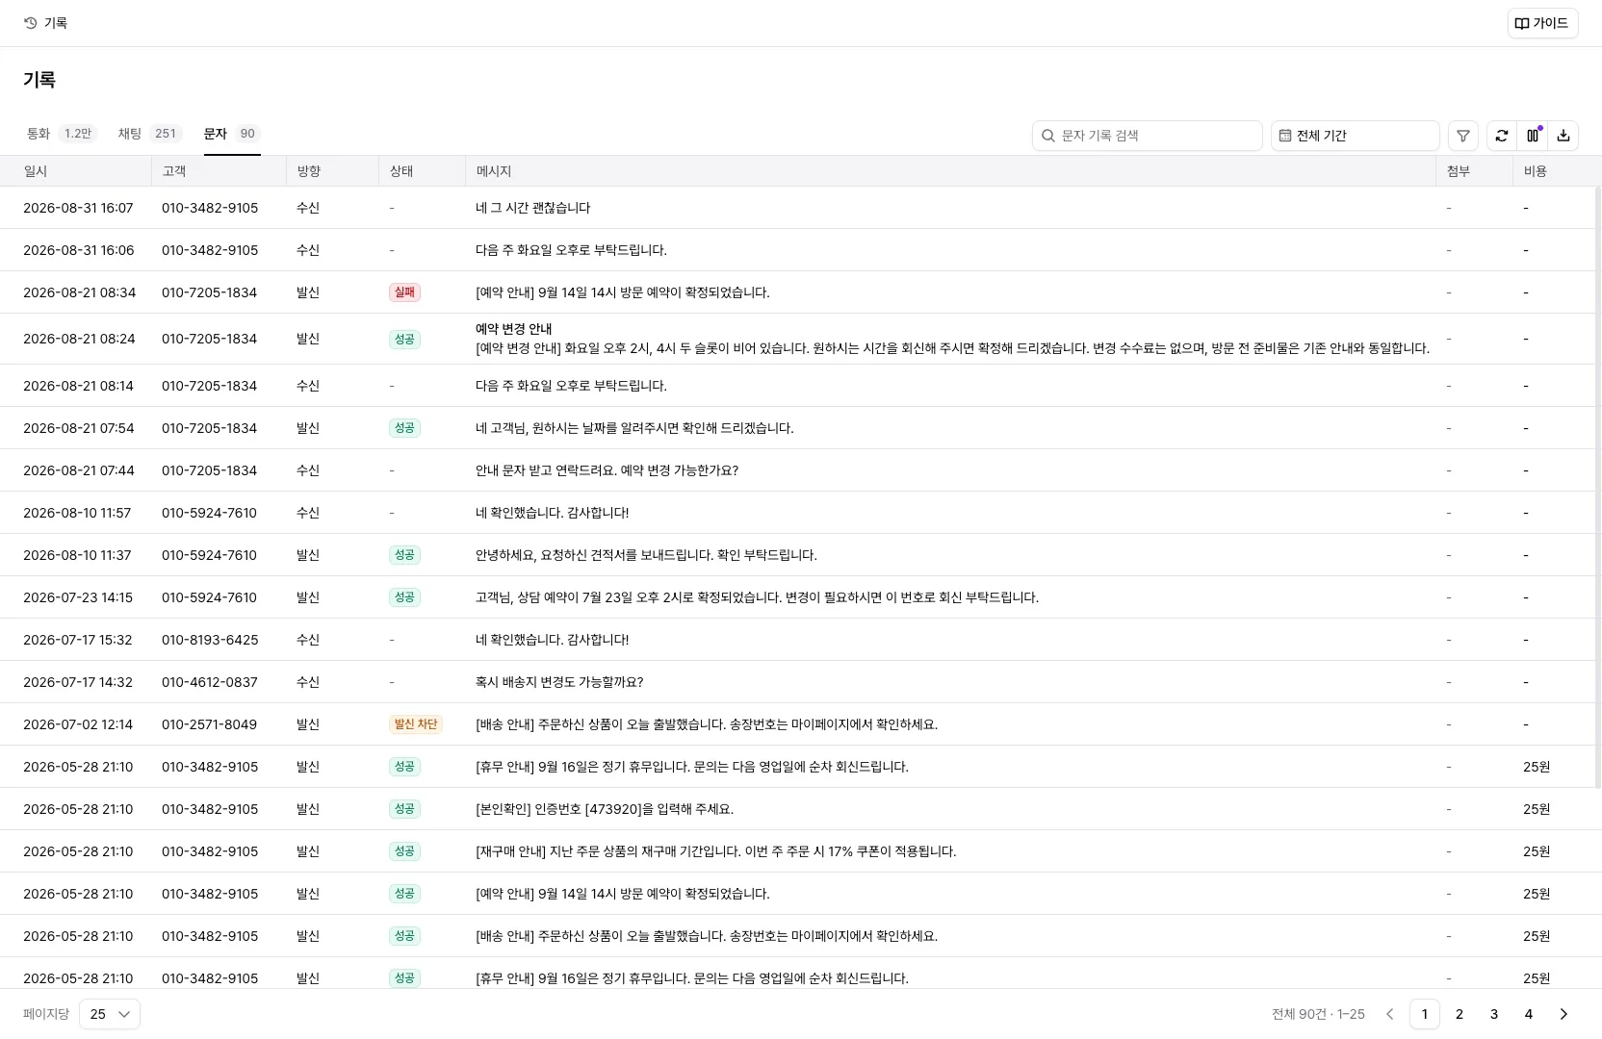Image resolution: width=1602 pixels, height=1039 pixels.
Task: Click the 문자 기록 검색 field
Action: (1147, 136)
